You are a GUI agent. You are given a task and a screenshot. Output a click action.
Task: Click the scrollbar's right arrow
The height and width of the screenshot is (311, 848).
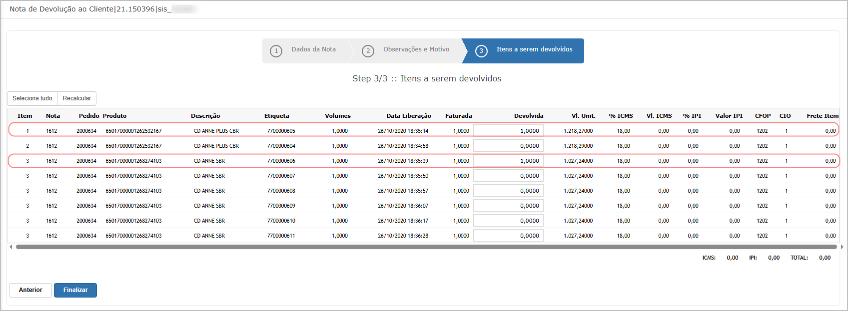[x=842, y=247]
